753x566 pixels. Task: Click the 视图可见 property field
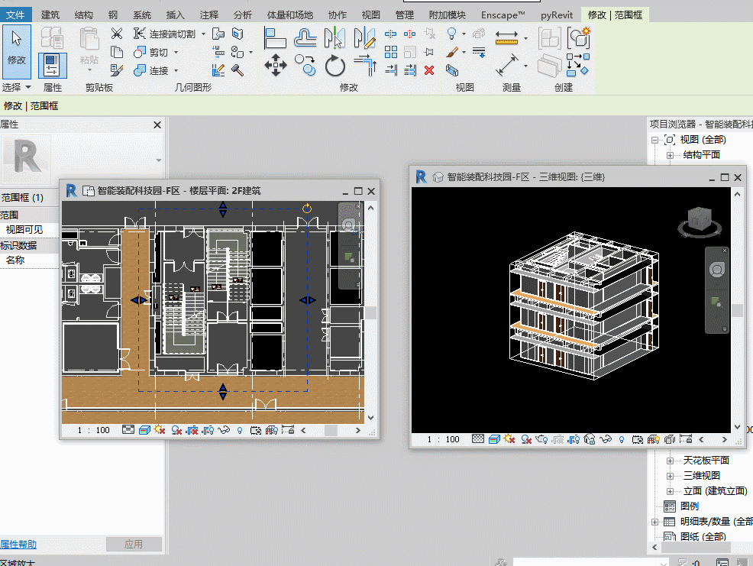tap(25, 230)
